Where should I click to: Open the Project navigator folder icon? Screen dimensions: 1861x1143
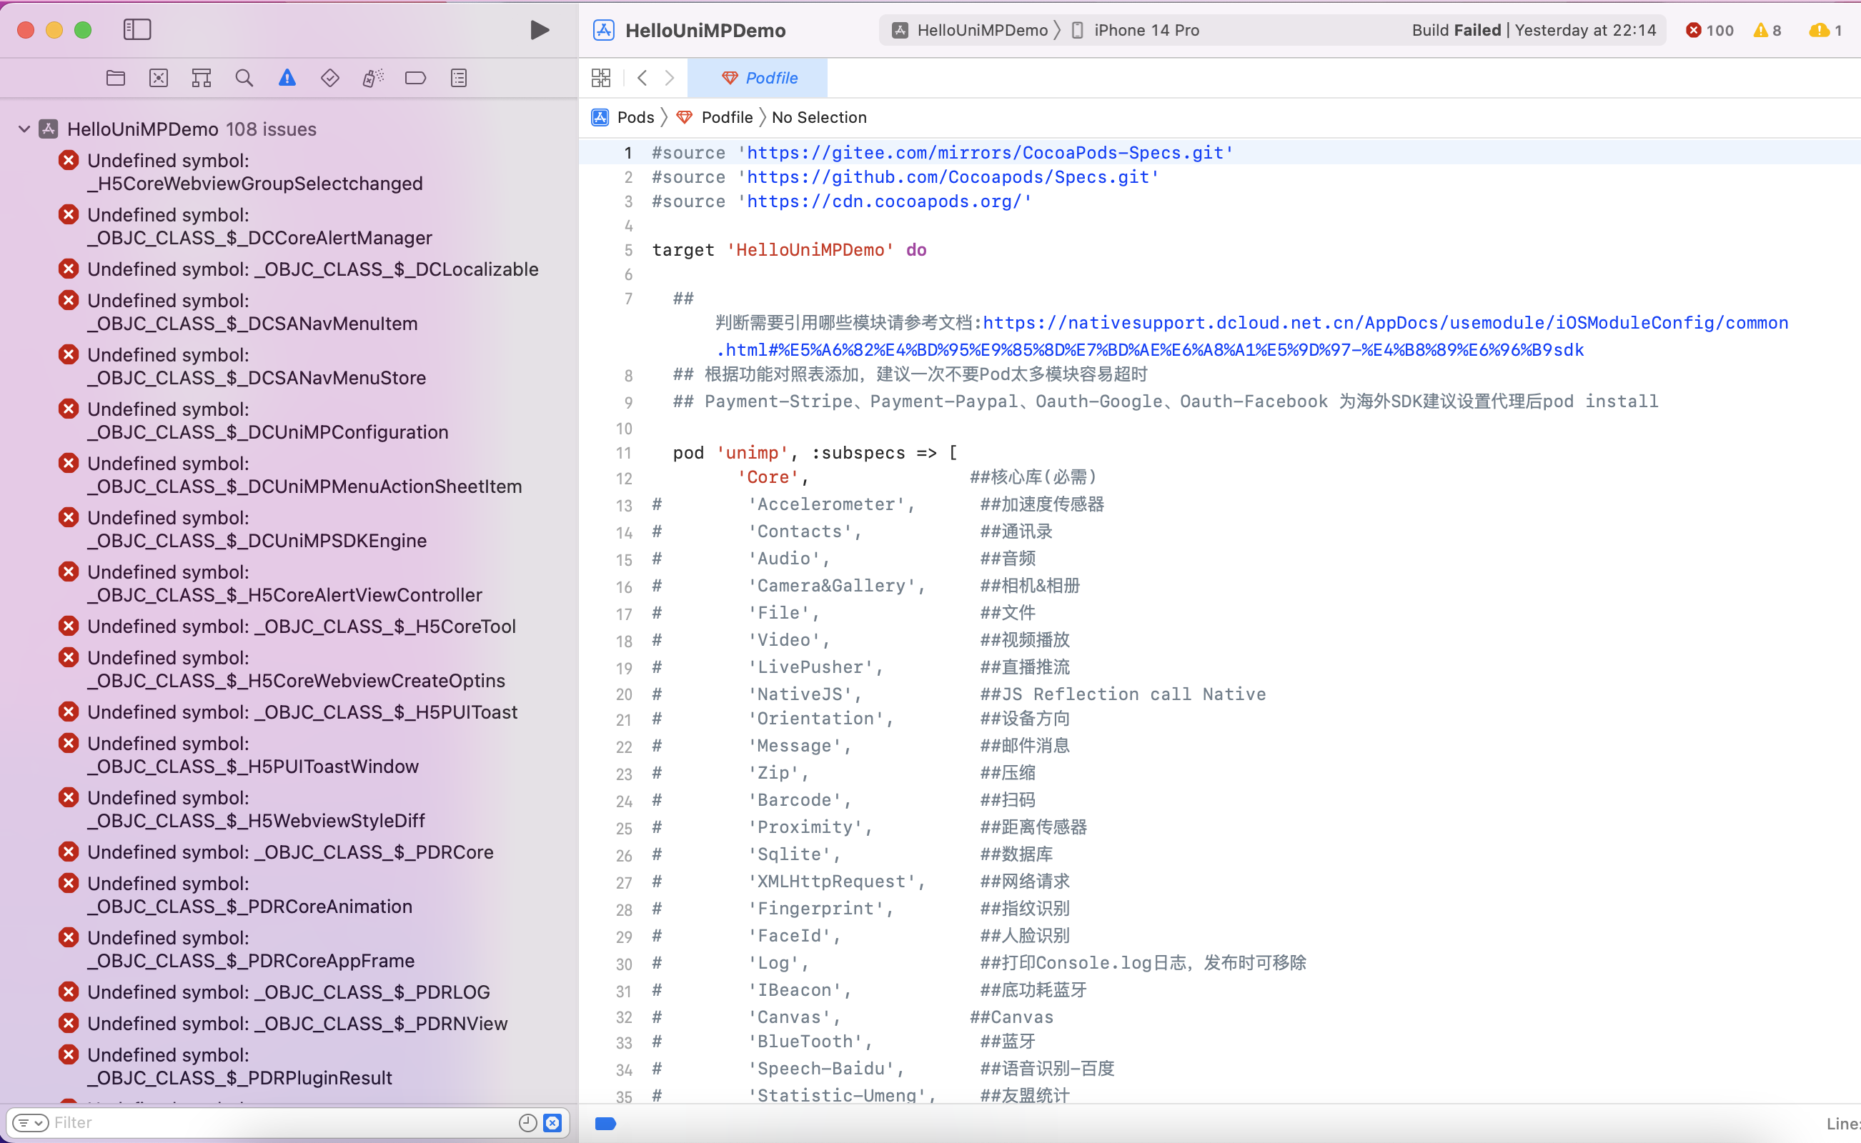click(116, 78)
